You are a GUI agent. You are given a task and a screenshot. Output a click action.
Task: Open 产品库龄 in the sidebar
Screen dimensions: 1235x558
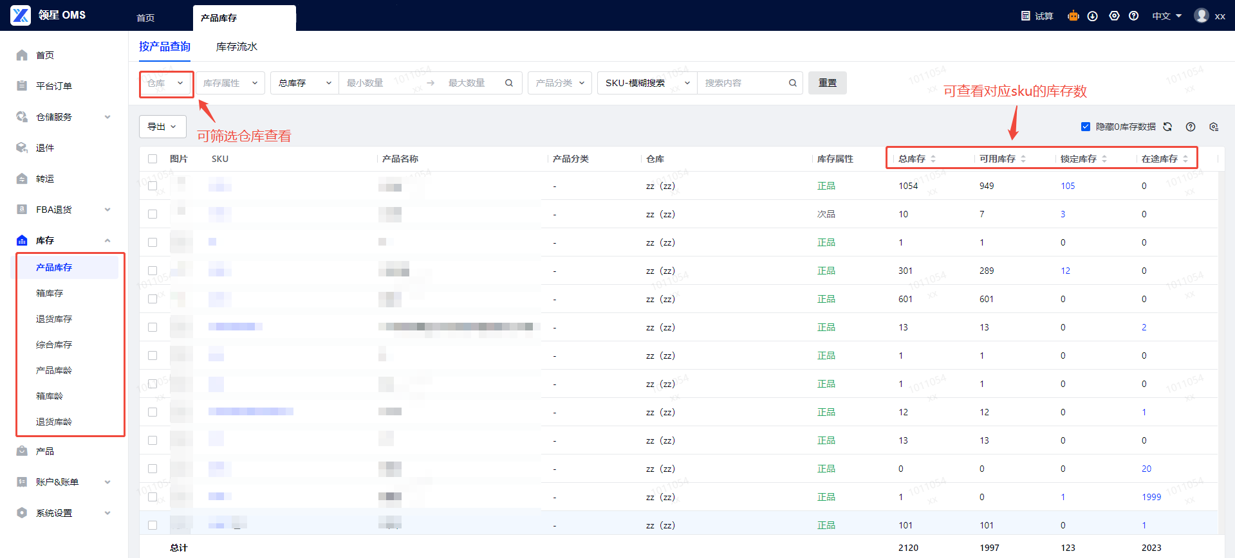tap(54, 370)
